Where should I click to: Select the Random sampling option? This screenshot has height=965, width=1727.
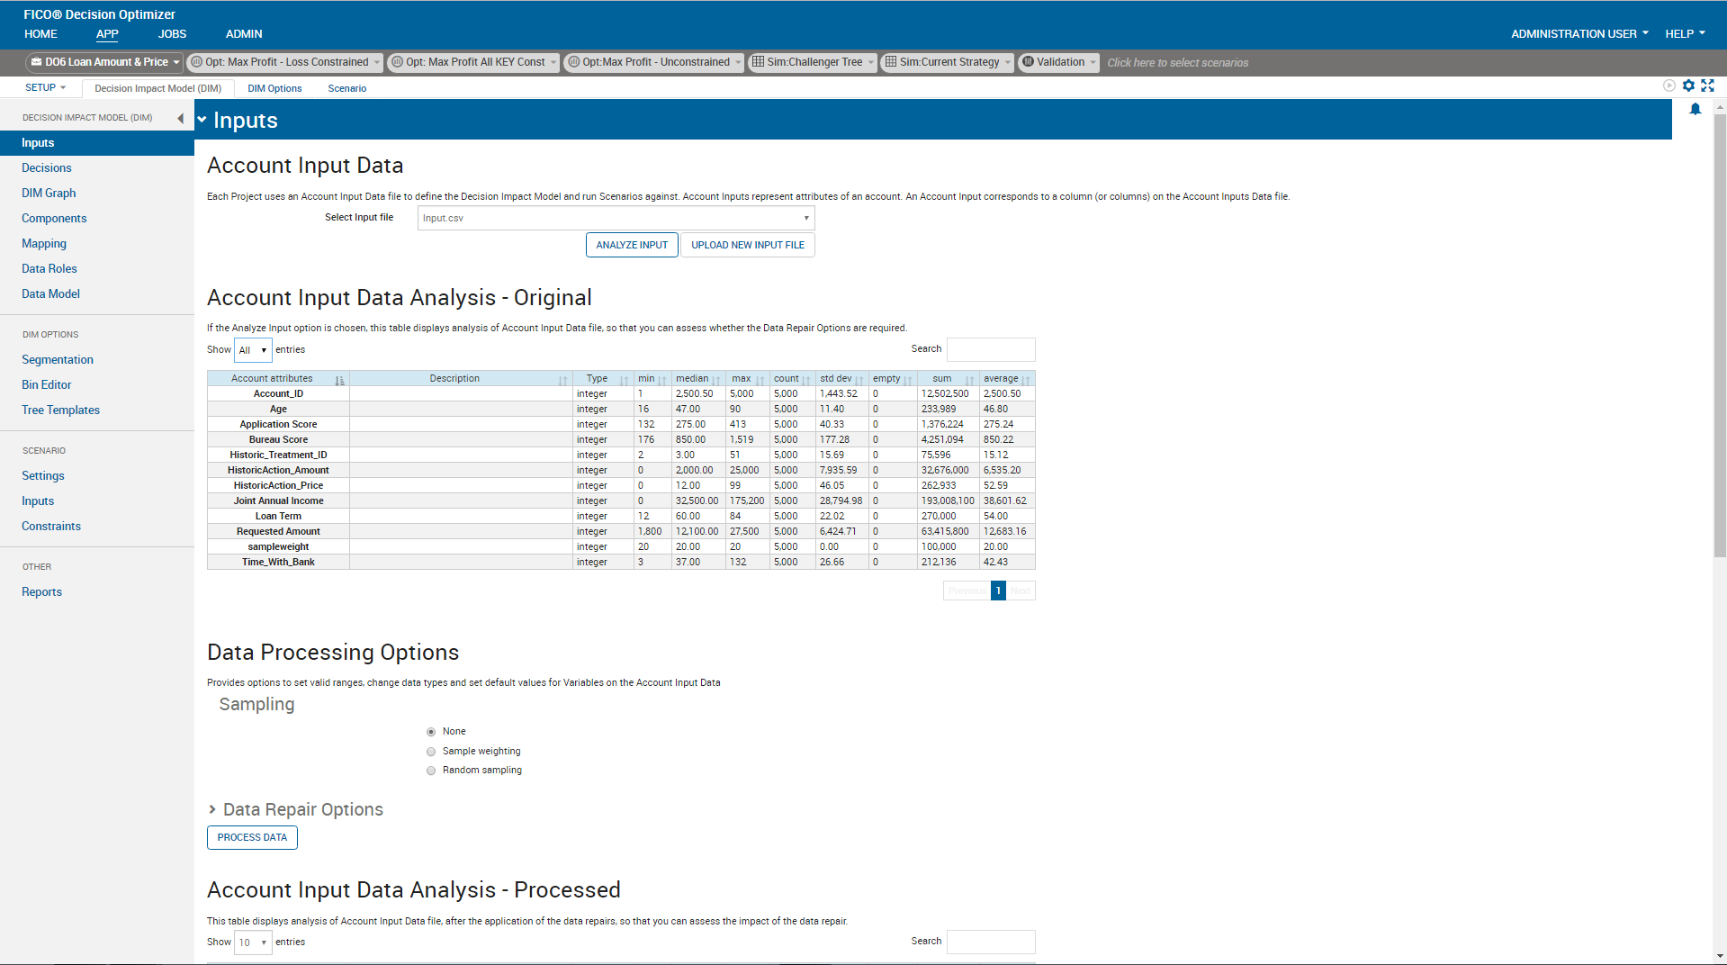[431, 771]
